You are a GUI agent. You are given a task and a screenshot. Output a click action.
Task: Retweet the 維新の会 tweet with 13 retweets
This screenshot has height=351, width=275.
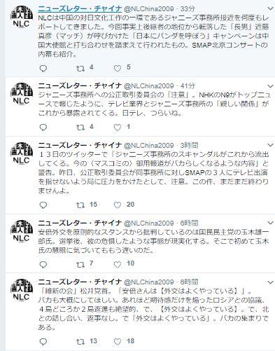click(80, 342)
